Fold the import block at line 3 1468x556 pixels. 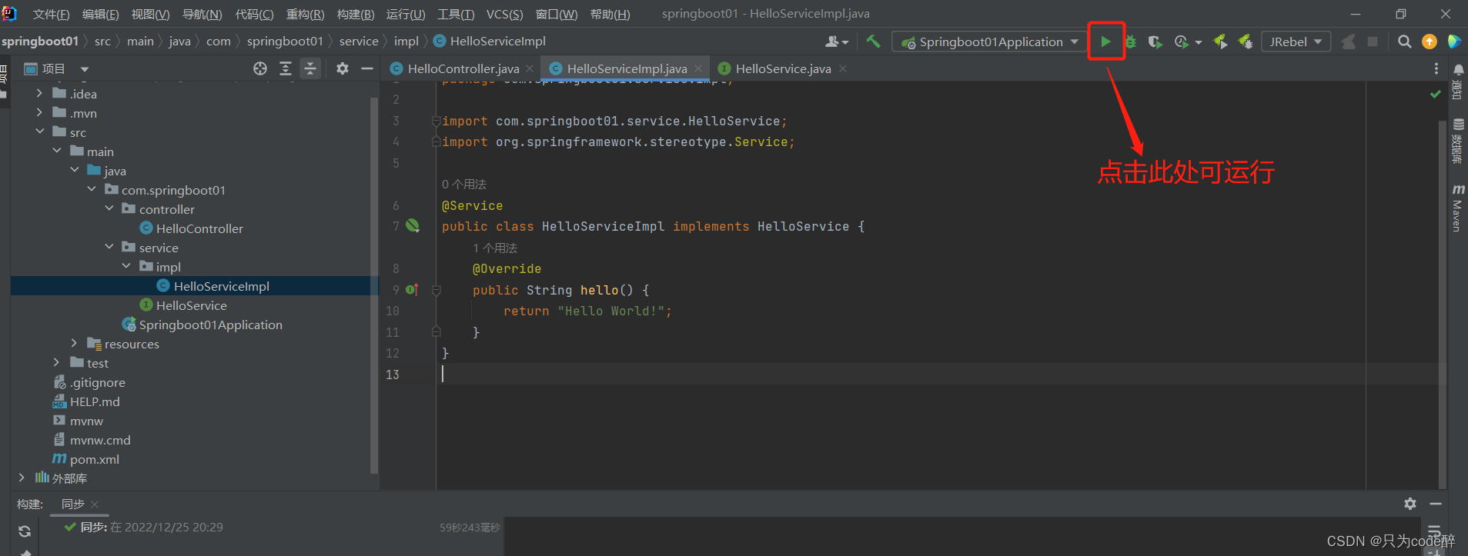[436, 121]
